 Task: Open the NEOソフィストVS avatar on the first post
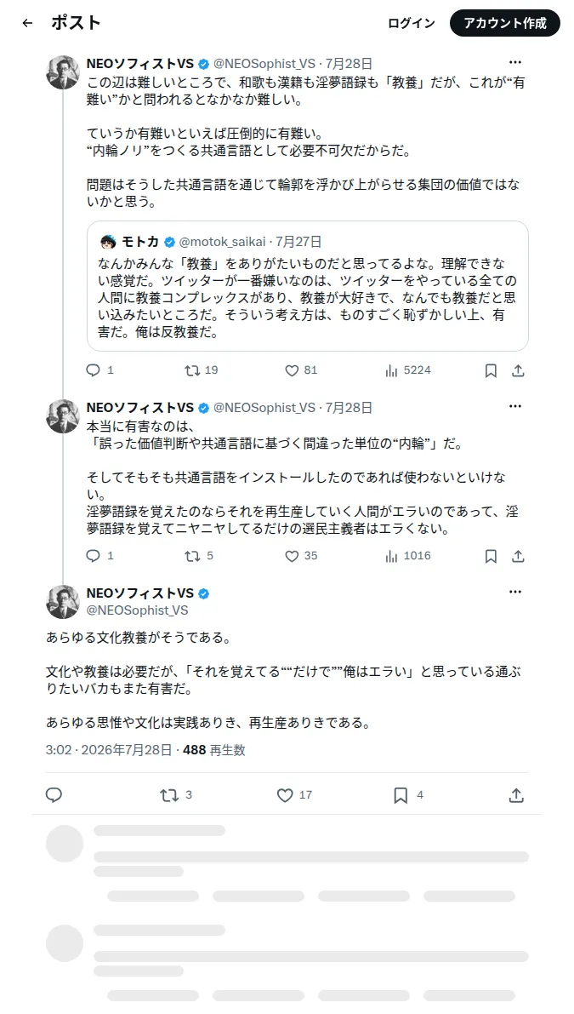63,72
